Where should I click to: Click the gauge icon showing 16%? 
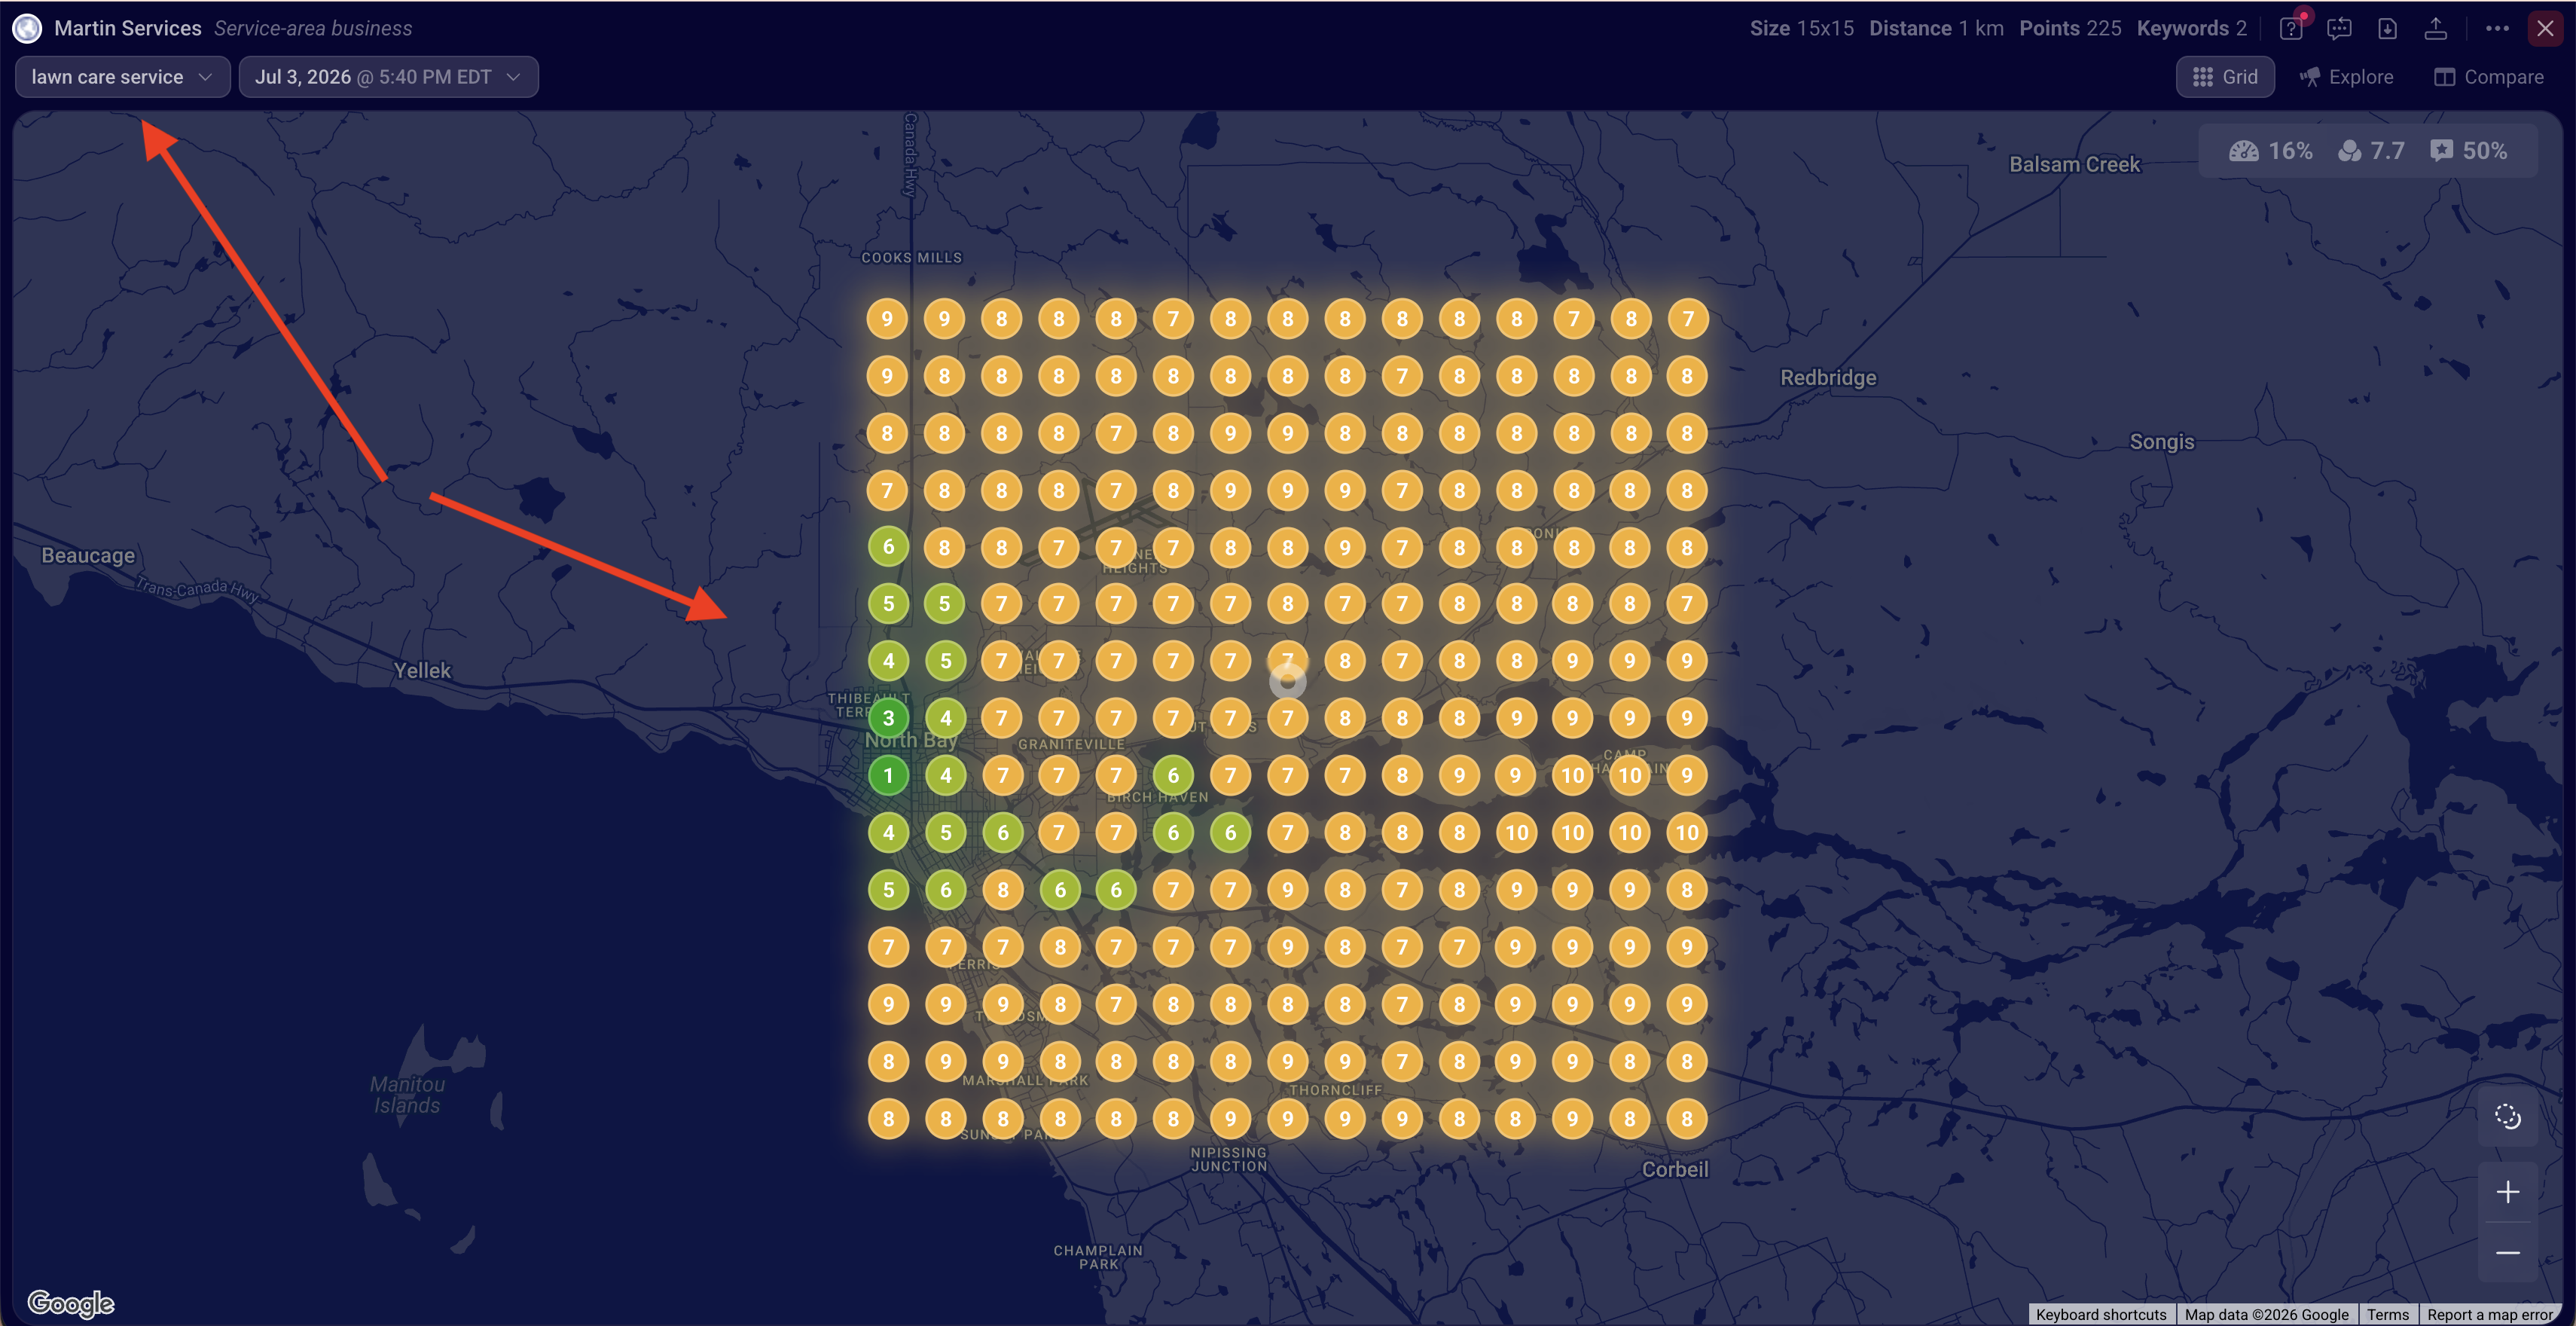coord(2243,151)
